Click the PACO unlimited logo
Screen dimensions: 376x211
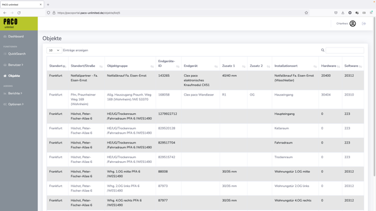11,23
